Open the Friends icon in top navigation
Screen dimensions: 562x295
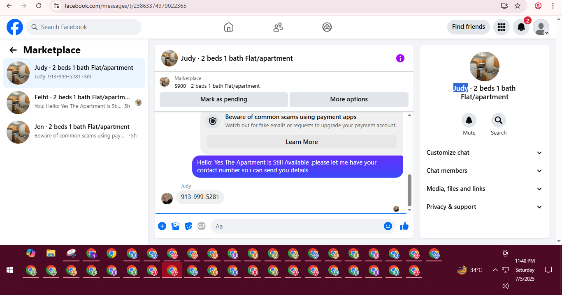pos(278,27)
